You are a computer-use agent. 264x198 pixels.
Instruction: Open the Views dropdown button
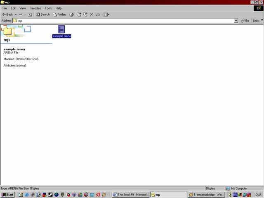106,14
